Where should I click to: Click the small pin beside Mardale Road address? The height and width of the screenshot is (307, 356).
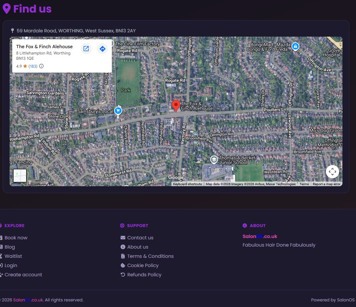[13, 31]
